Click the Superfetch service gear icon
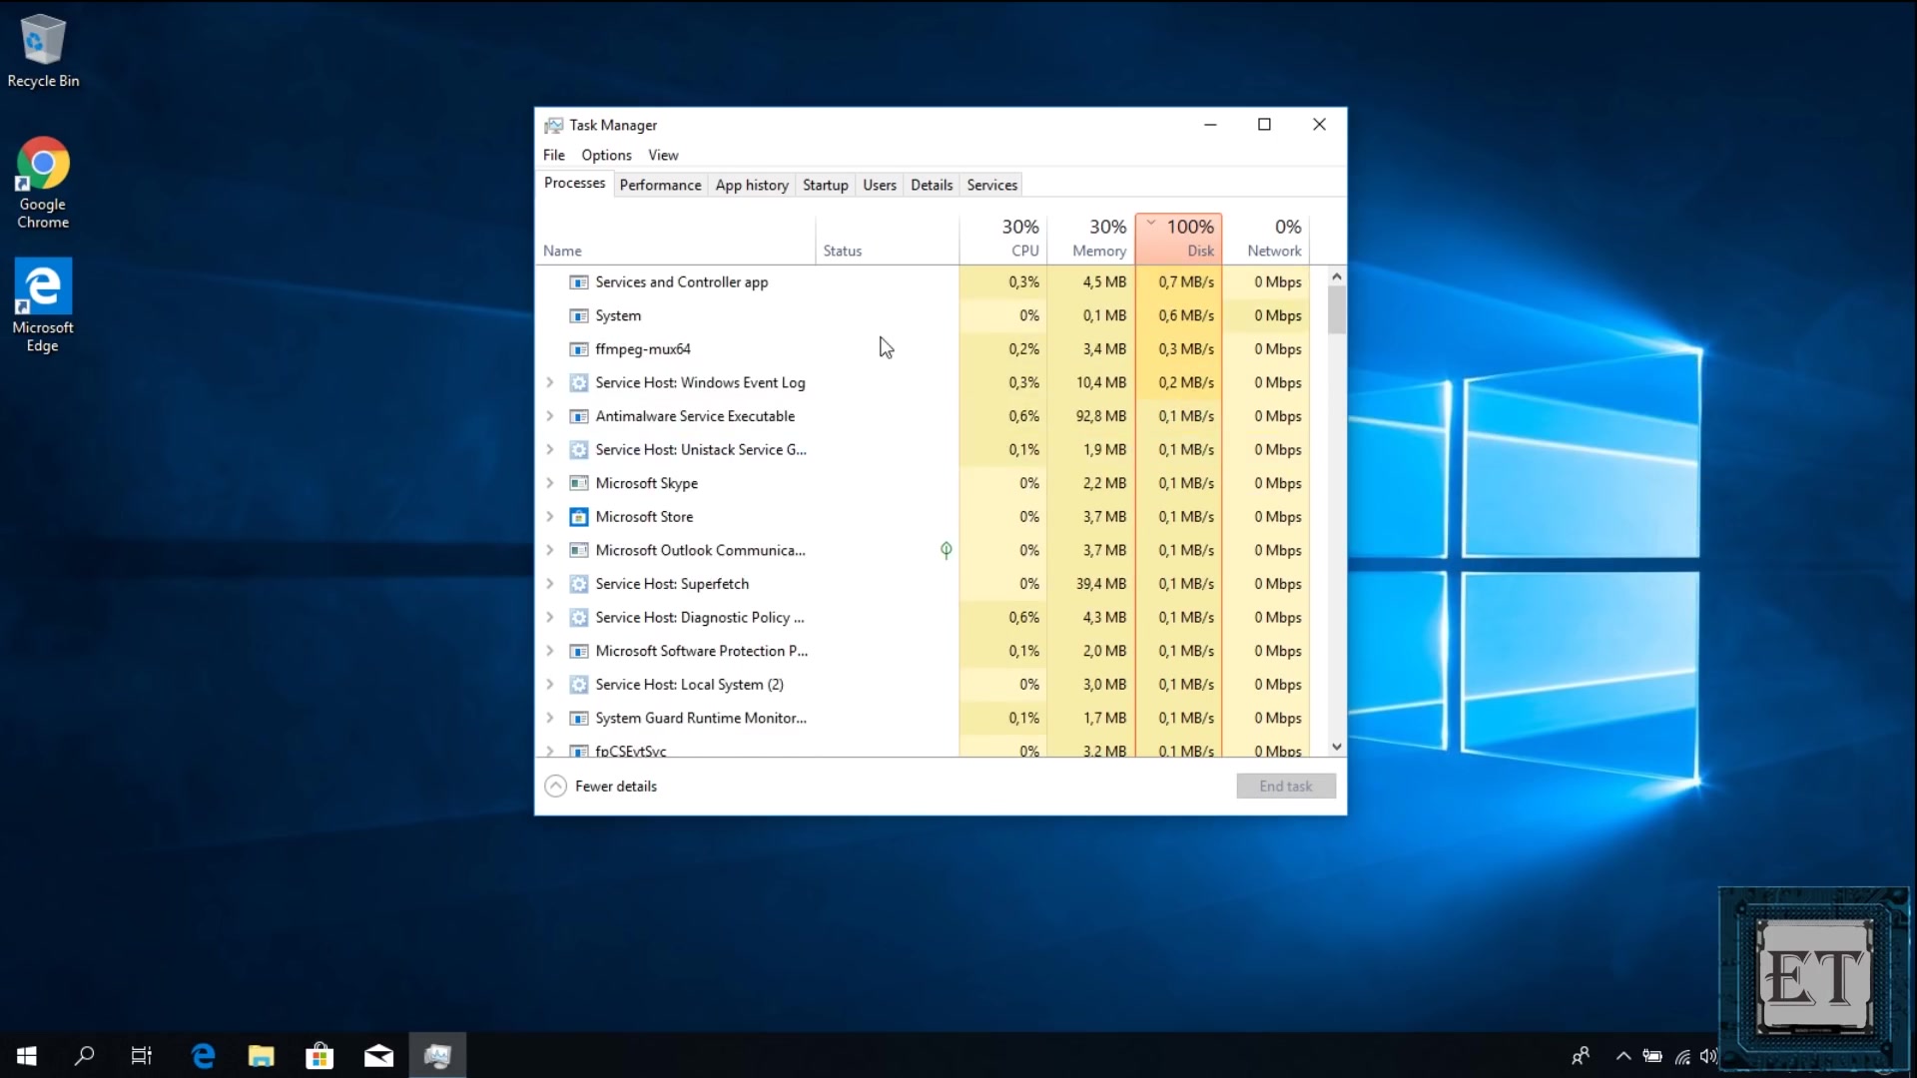This screenshot has height=1078, width=1917. coord(578,584)
